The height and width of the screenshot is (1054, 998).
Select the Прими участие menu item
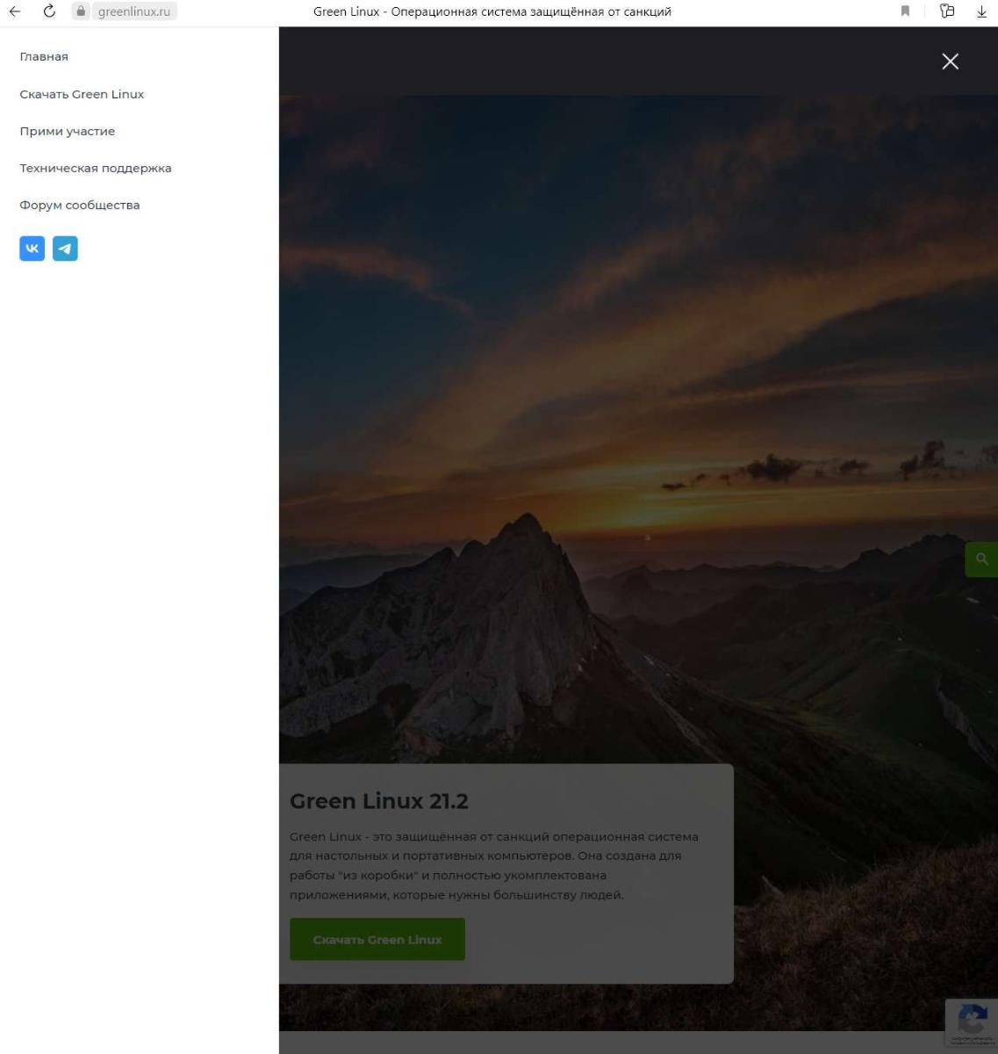point(68,131)
